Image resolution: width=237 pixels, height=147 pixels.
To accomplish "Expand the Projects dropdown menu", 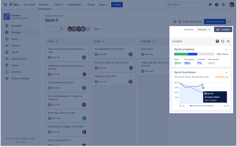I will pyautogui.click(x=45, y=4).
